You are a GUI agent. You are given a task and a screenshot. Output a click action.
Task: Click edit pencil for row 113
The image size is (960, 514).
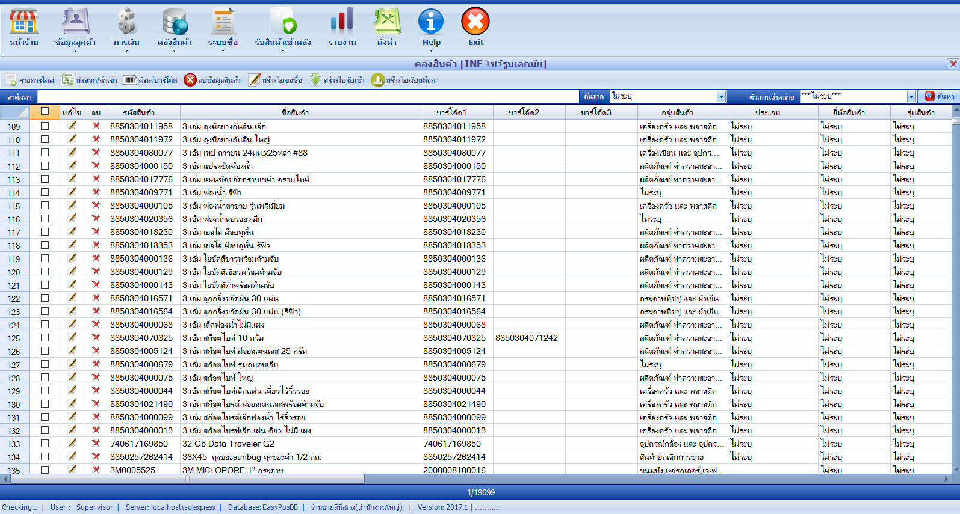[x=72, y=179]
